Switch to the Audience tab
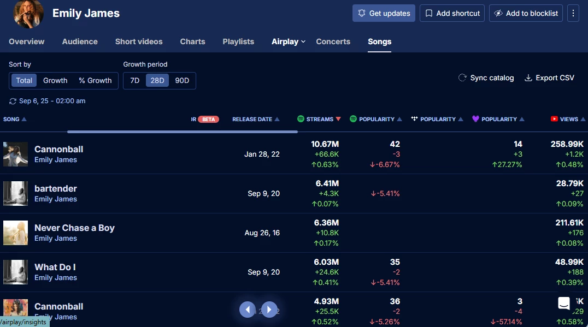 [x=80, y=41]
